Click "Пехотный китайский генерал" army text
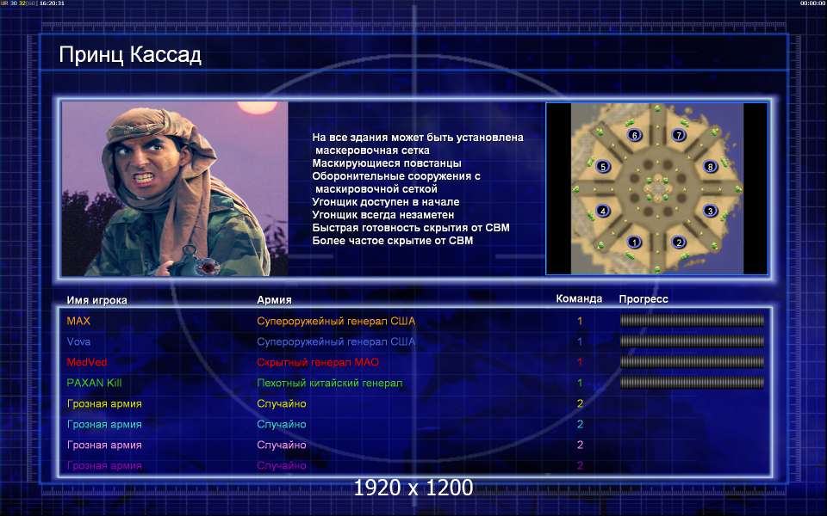Viewport: 827px width, 516px height. point(330,383)
